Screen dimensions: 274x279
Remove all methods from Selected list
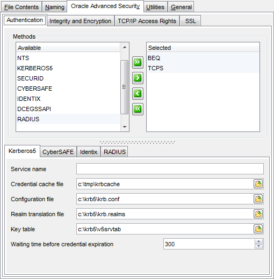pos(138,109)
